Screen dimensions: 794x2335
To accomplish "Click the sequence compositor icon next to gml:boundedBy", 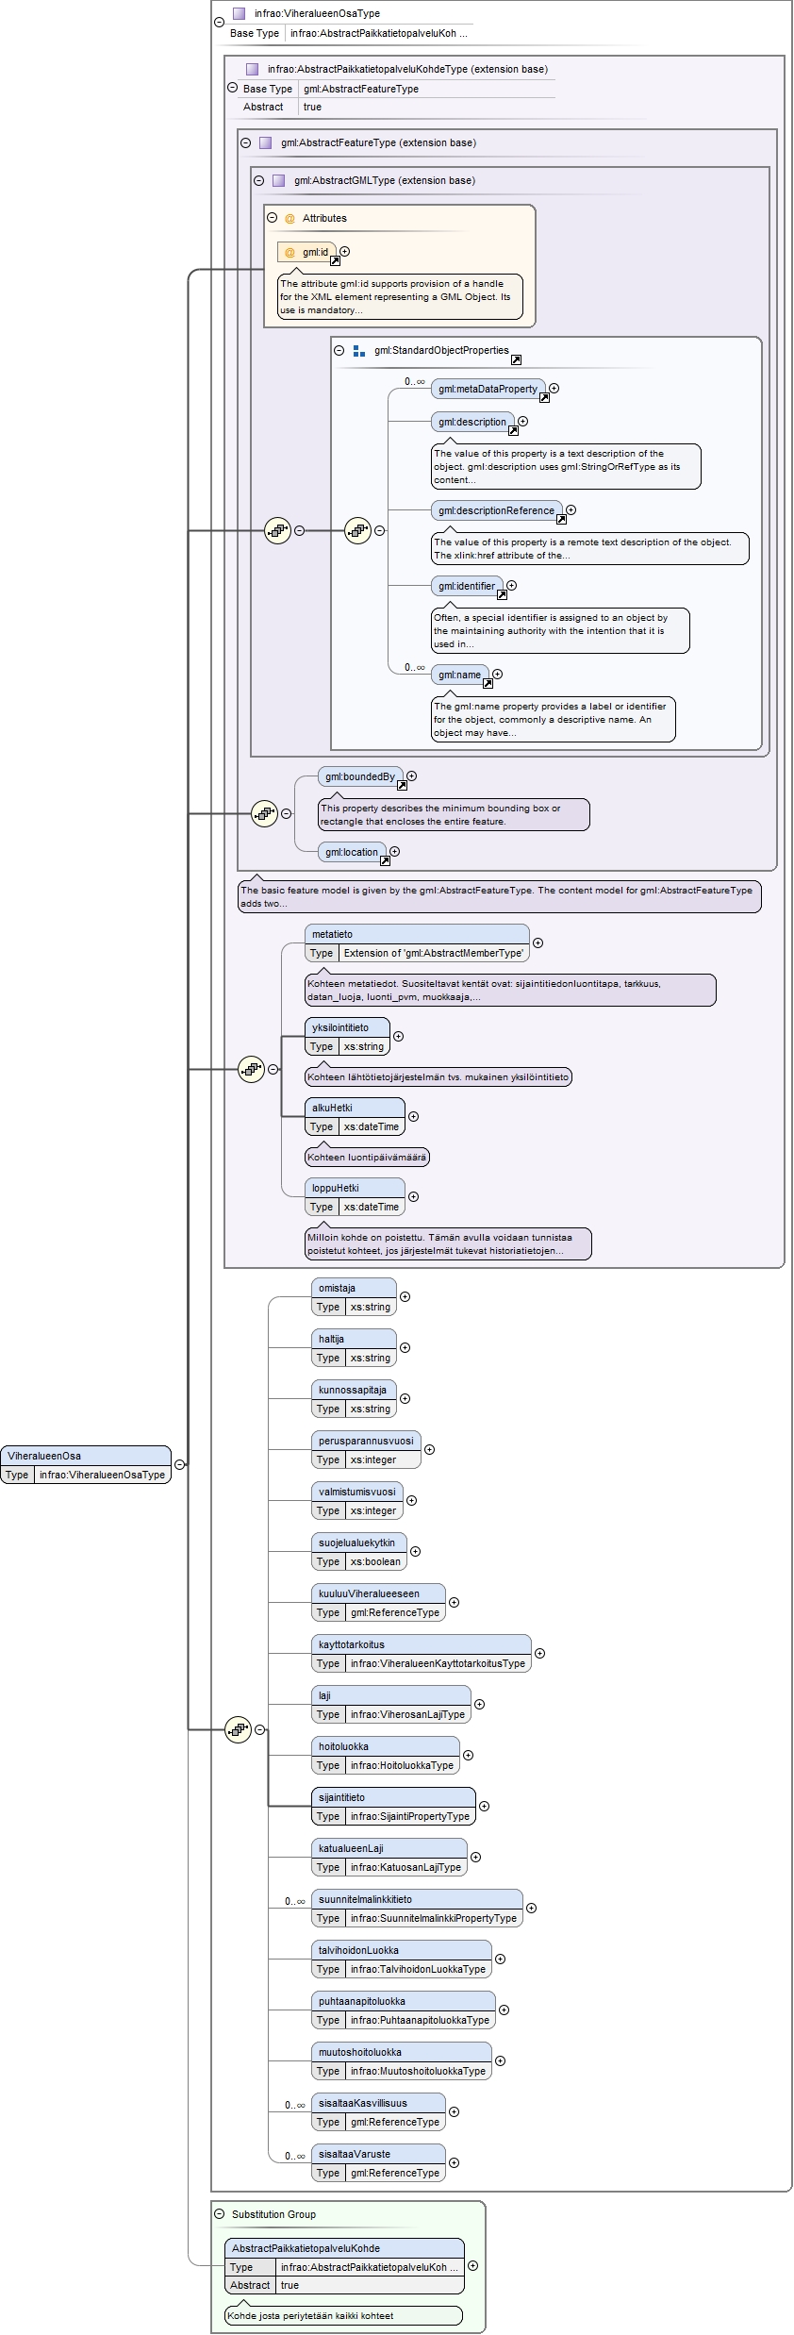I will [264, 813].
